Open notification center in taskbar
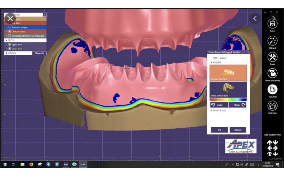 click(x=277, y=165)
